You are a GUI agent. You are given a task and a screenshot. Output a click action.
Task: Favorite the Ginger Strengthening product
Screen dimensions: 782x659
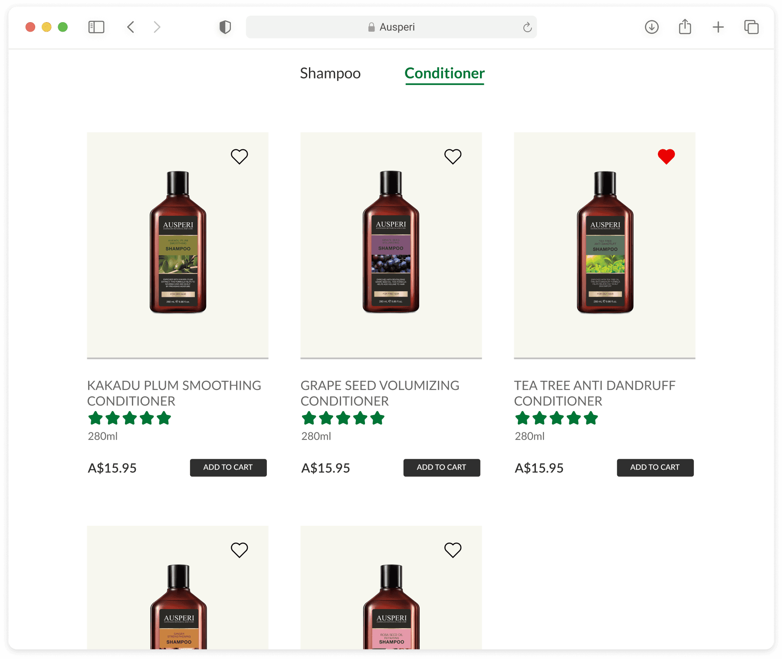239,550
